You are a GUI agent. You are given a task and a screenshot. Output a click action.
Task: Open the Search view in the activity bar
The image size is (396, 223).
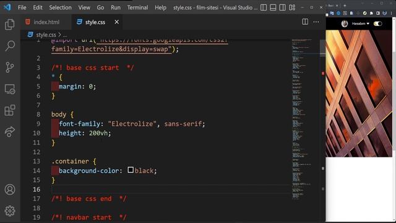[x=10, y=46]
